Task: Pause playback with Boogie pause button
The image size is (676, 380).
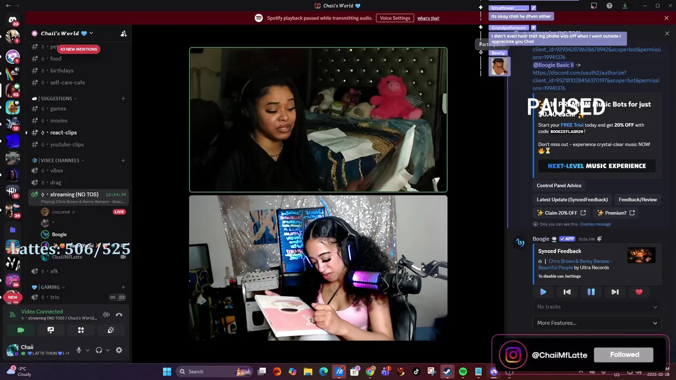Action: click(x=591, y=292)
